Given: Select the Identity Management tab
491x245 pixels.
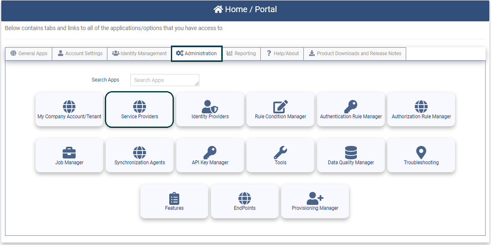Looking at the screenshot, I should pyautogui.click(x=139, y=54).
